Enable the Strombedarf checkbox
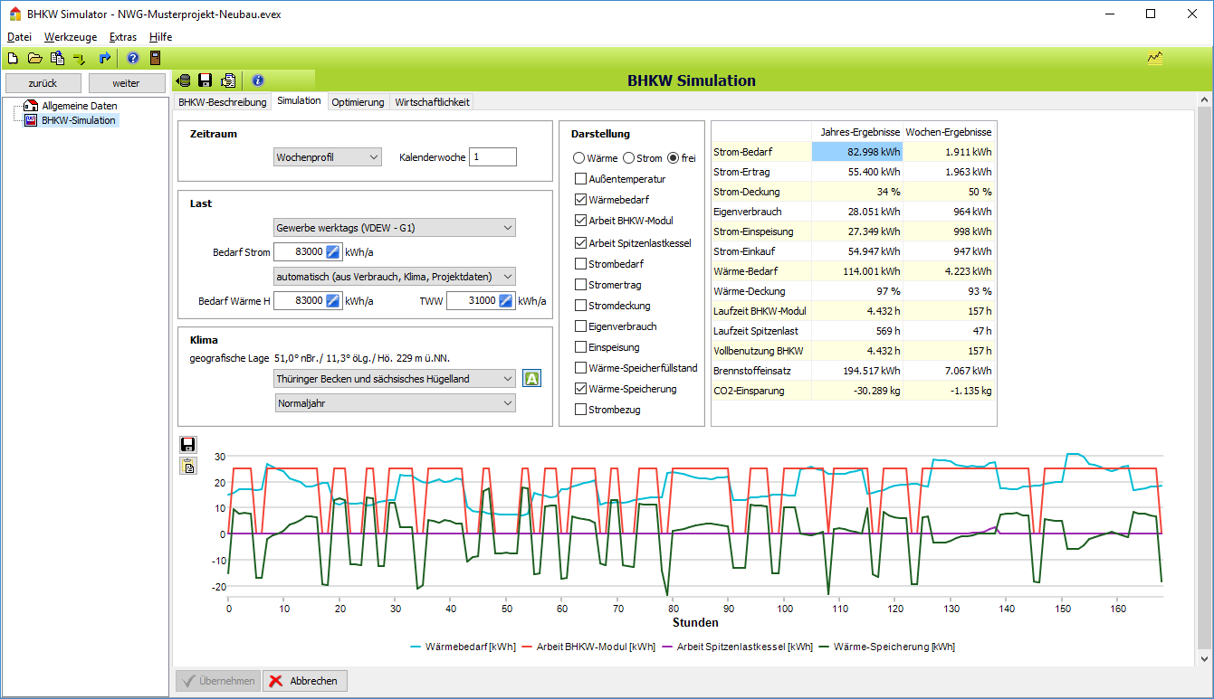Image resolution: width=1214 pixels, height=699 pixels. (580, 264)
